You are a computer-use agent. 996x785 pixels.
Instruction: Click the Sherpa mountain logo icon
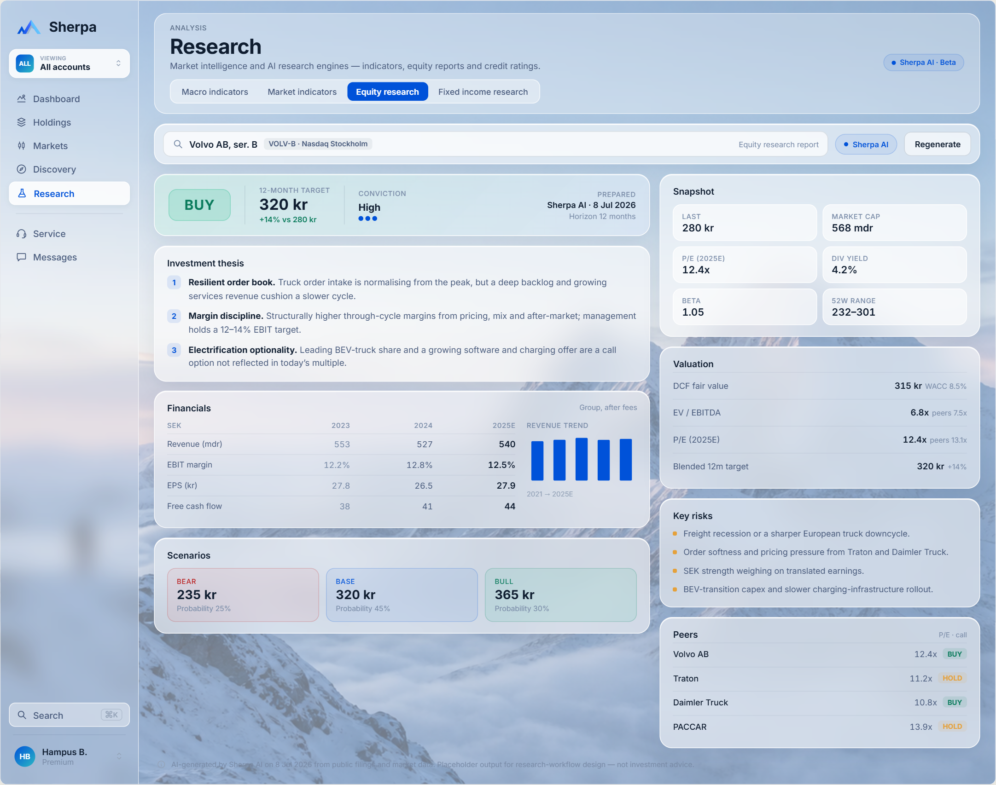click(29, 27)
